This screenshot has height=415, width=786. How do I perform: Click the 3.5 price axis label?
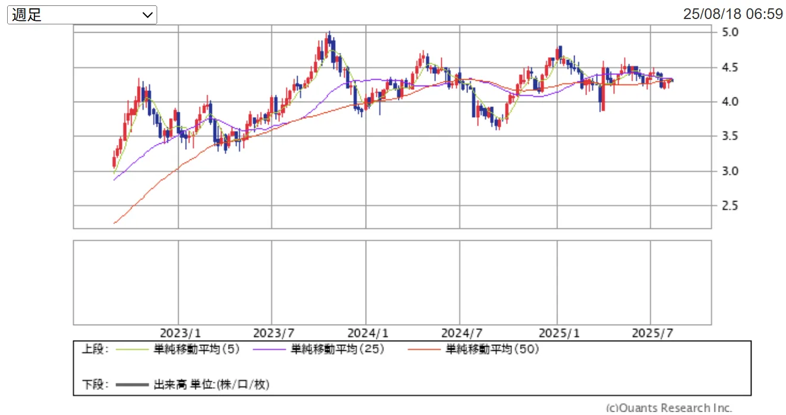click(730, 136)
